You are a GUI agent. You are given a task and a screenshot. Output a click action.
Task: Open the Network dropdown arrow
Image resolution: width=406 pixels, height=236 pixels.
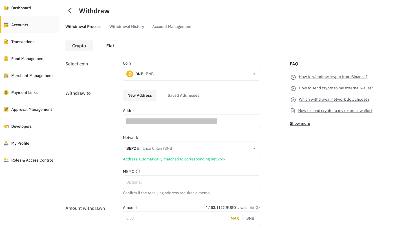pos(254,148)
